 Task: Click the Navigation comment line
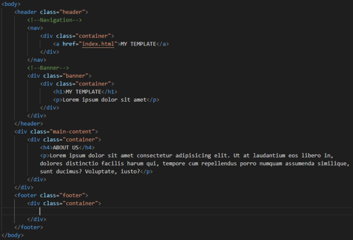tap(54, 20)
